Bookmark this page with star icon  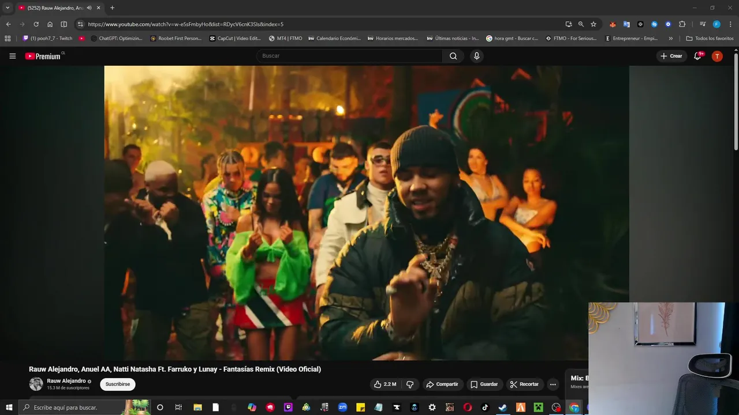tap(594, 24)
